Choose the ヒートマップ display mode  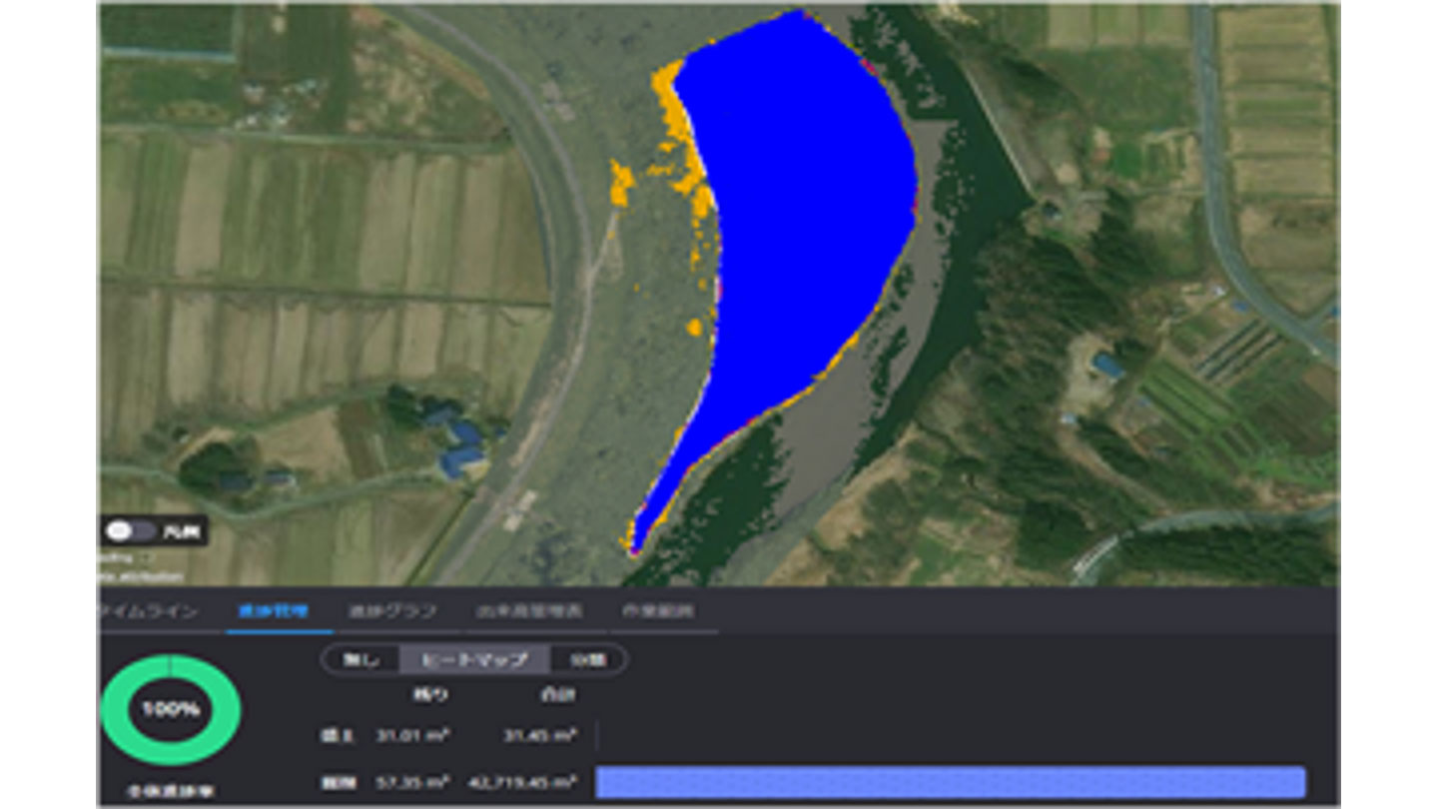pyautogui.click(x=475, y=659)
